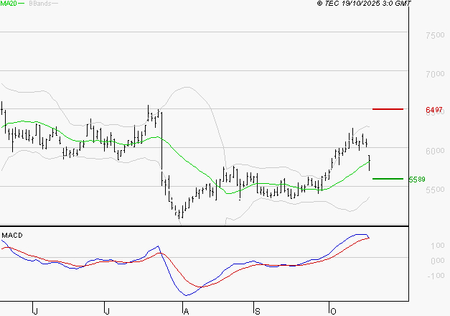Click the 7500 price axis label
Image resolution: width=450 pixels, height=316 pixels.
(435, 35)
